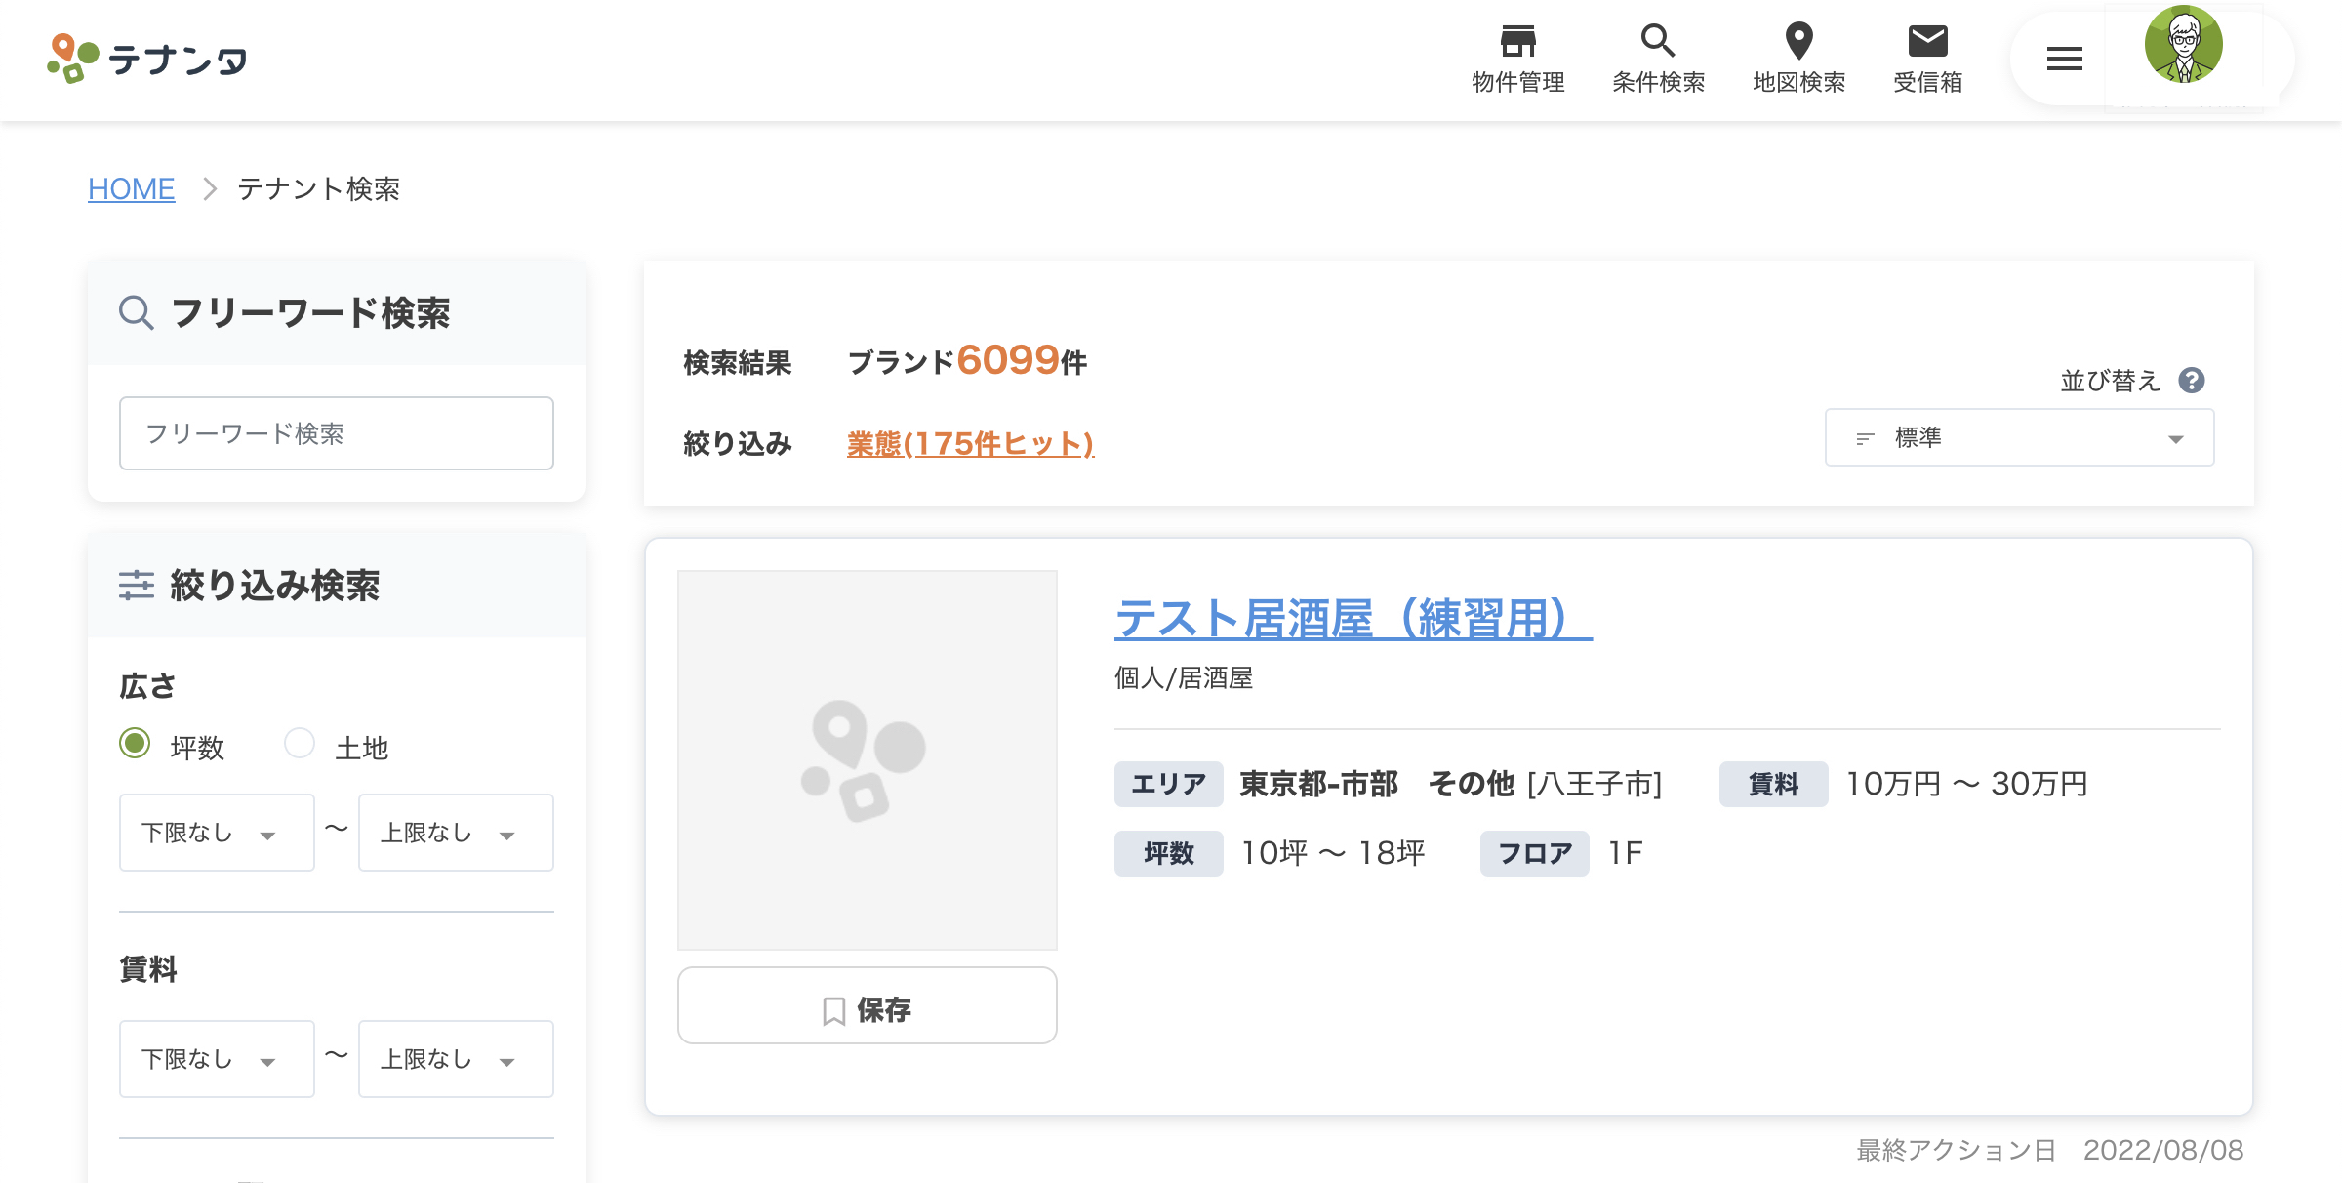
Task: Open 賃料 上限なし dropdown
Action: pos(456,1059)
